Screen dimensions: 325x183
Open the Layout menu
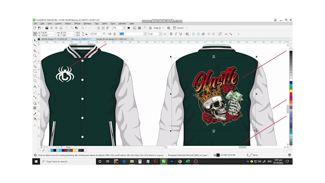click(58, 23)
